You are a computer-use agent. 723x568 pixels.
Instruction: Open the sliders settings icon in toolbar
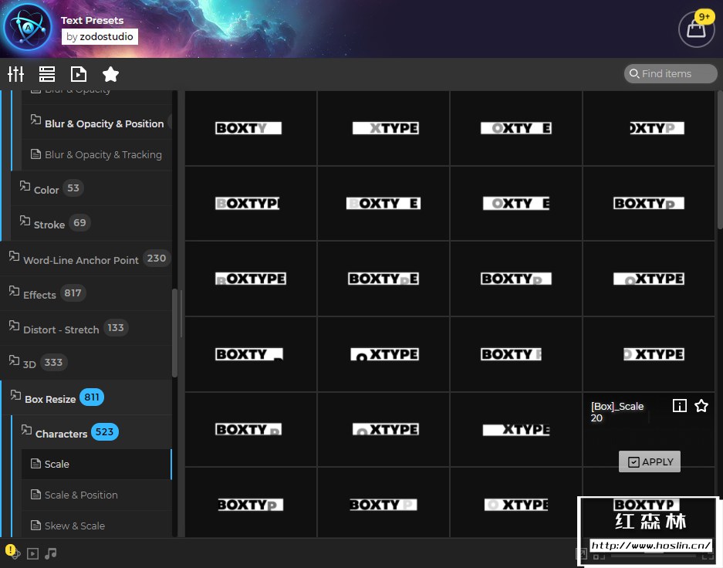pos(15,74)
